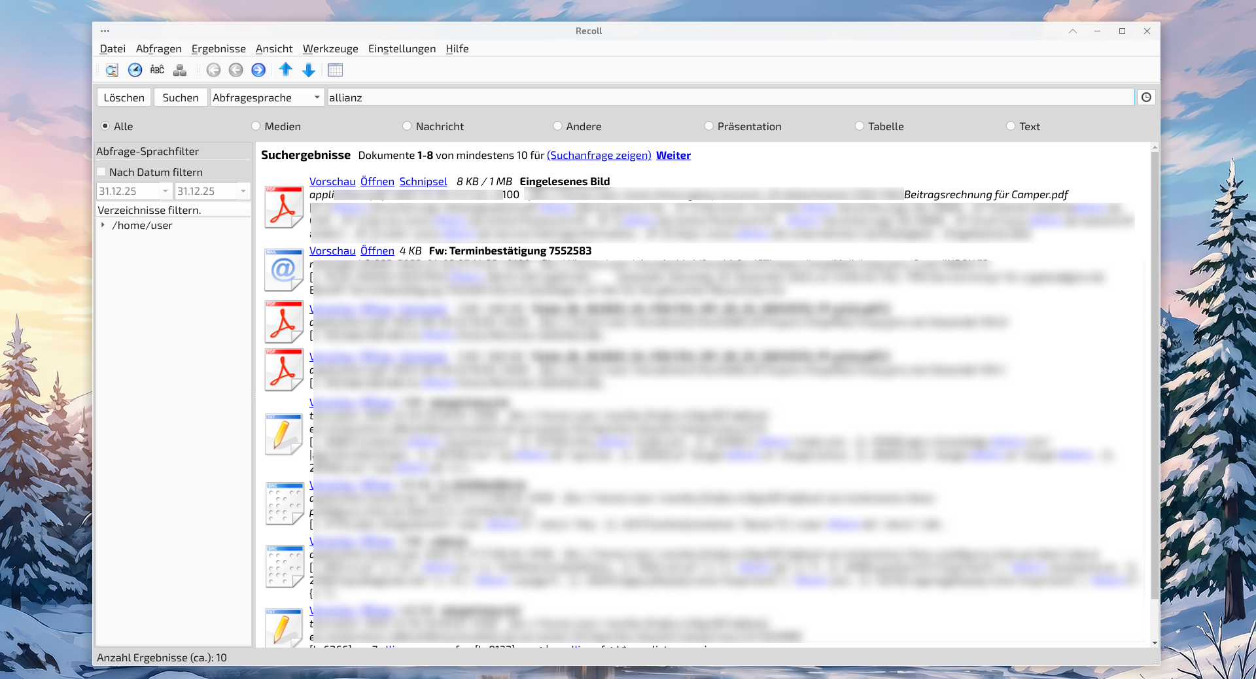Viewport: 1256px width, 679px height.
Task: Open the term explorer ABC icon
Action: click(157, 70)
